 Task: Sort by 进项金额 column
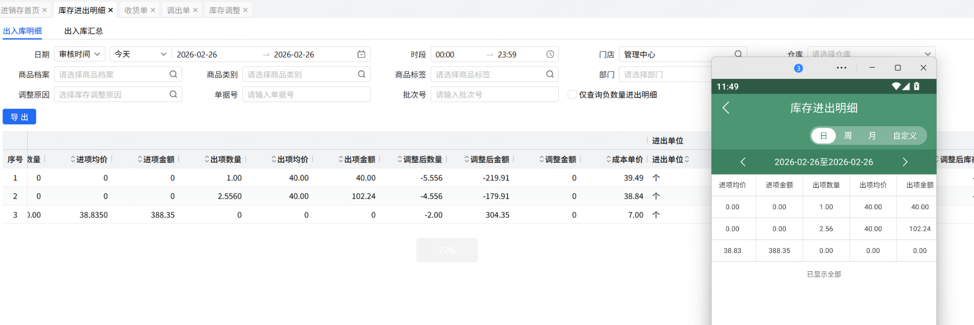click(x=141, y=159)
